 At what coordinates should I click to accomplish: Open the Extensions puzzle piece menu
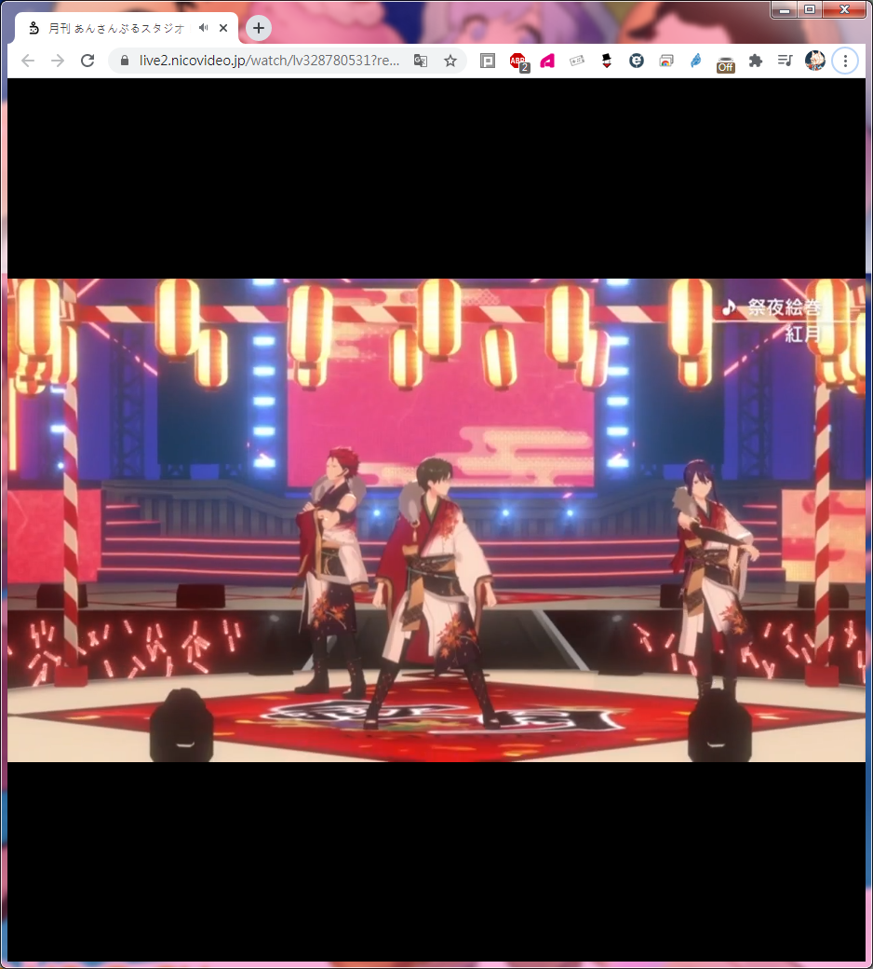(755, 61)
